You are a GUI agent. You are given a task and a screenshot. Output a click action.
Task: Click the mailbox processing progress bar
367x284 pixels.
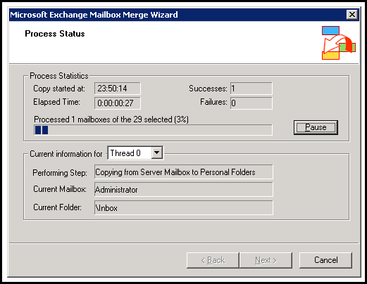(x=153, y=130)
